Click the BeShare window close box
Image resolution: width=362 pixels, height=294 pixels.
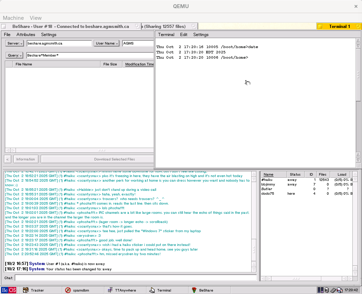pos(4,27)
